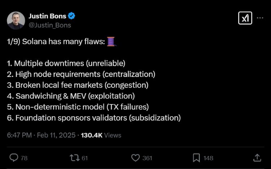The width and height of the screenshot is (271, 169).
Task: Open Justin Bons profile avatar
Action: pyautogui.click(x=16, y=20)
